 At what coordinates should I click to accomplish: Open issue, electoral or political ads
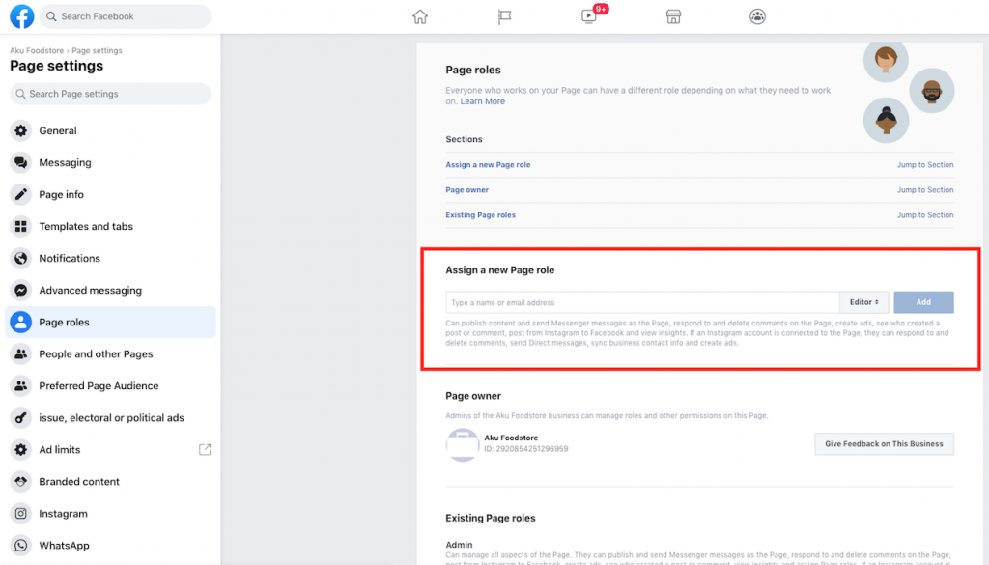[110, 417]
